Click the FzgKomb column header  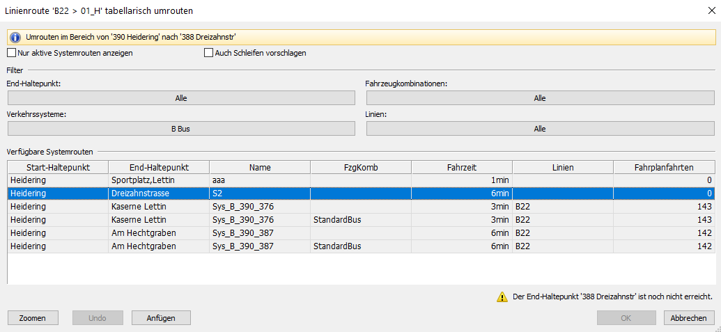360,167
